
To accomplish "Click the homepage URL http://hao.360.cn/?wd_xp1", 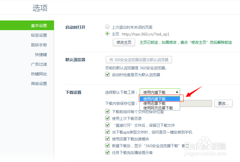I will [145, 34].
